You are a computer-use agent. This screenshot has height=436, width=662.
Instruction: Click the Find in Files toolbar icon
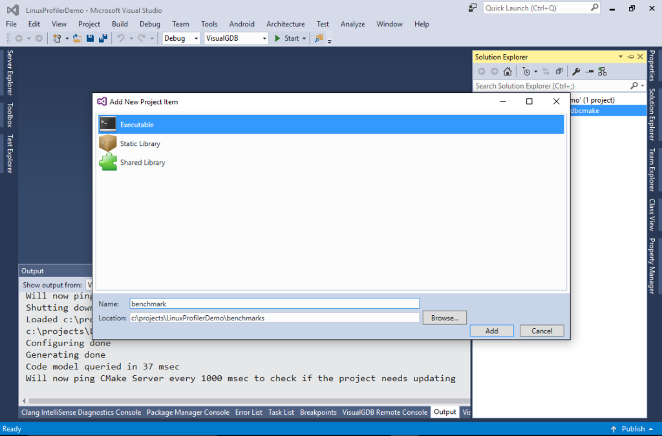click(x=317, y=38)
